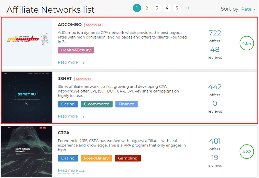Click the 48 reviews count
The height and width of the screenshot is (178, 259).
click(x=215, y=49)
